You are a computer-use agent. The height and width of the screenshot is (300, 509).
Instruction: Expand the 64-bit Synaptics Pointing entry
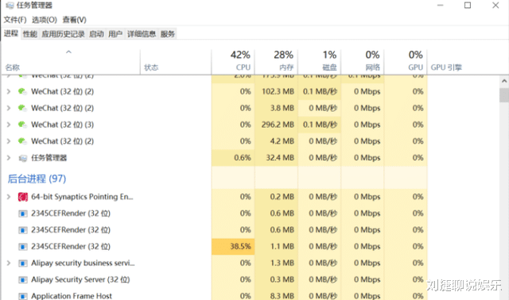pyautogui.click(x=9, y=197)
